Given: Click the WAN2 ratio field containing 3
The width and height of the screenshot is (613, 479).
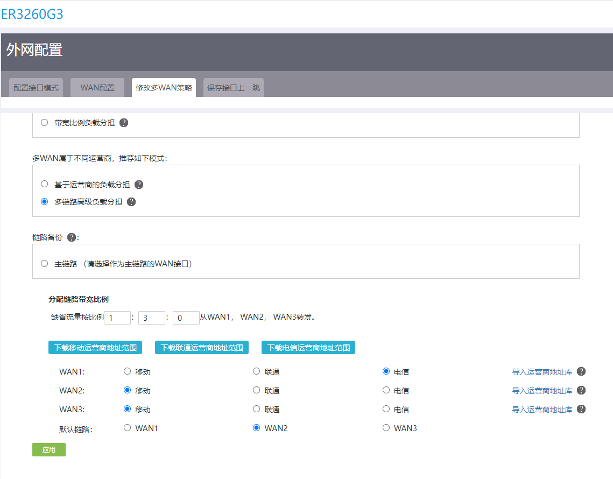Looking at the screenshot, I should (152, 318).
